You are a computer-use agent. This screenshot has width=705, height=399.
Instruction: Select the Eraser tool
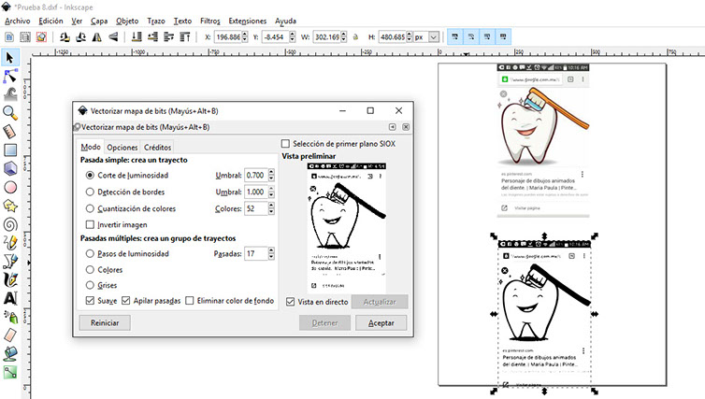pyautogui.click(x=10, y=335)
